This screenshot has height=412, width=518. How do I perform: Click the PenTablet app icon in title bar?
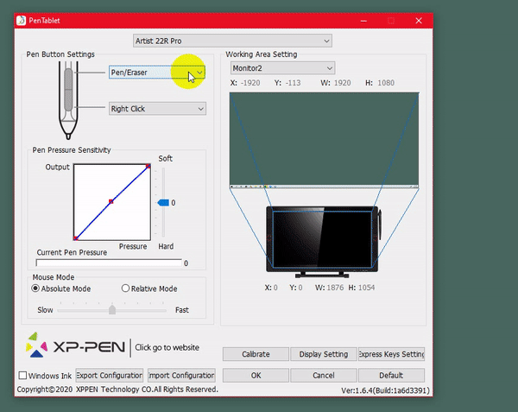[x=21, y=21]
